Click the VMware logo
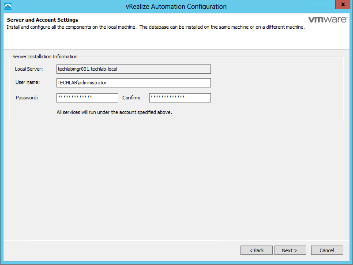Screen dimensions: 353x265 point(327,19)
